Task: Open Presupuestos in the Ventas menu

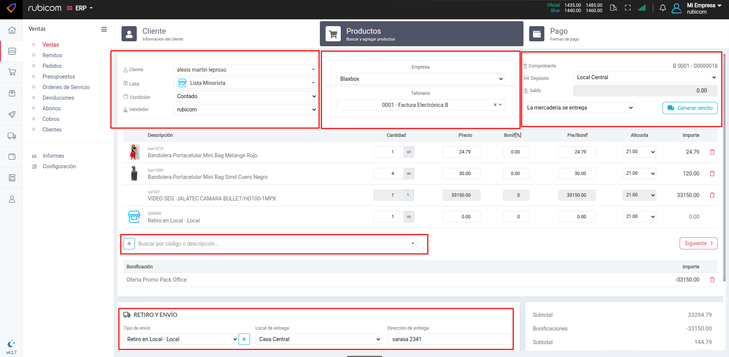Action: [x=59, y=77]
